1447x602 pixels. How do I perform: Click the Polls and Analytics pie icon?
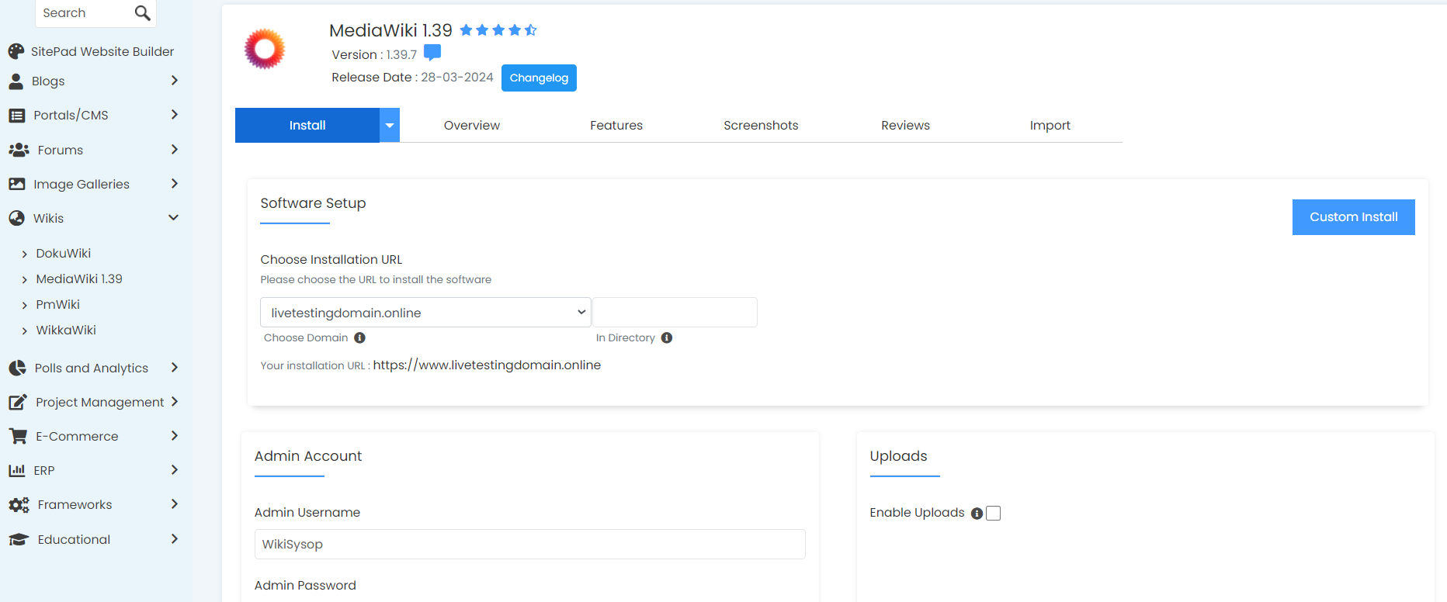point(17,368)
